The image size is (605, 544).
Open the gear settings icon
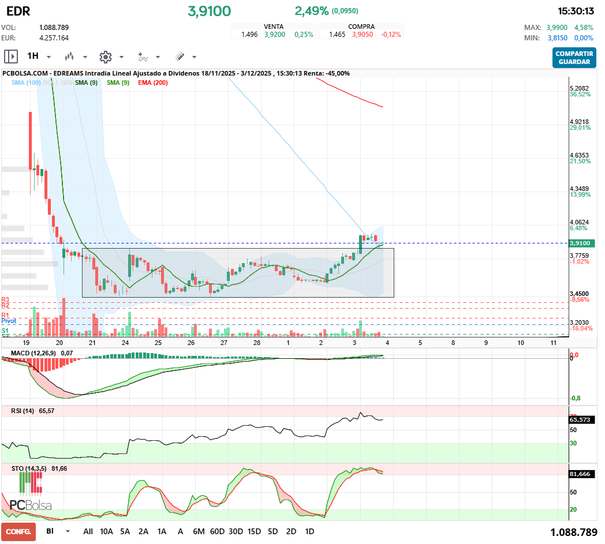coord(105,57)
